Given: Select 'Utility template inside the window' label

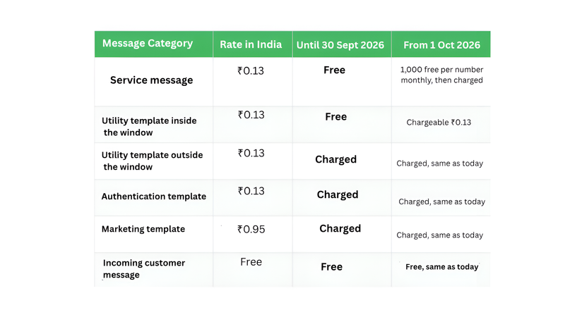Looking at the screenshot, I should tap(149, 127).
